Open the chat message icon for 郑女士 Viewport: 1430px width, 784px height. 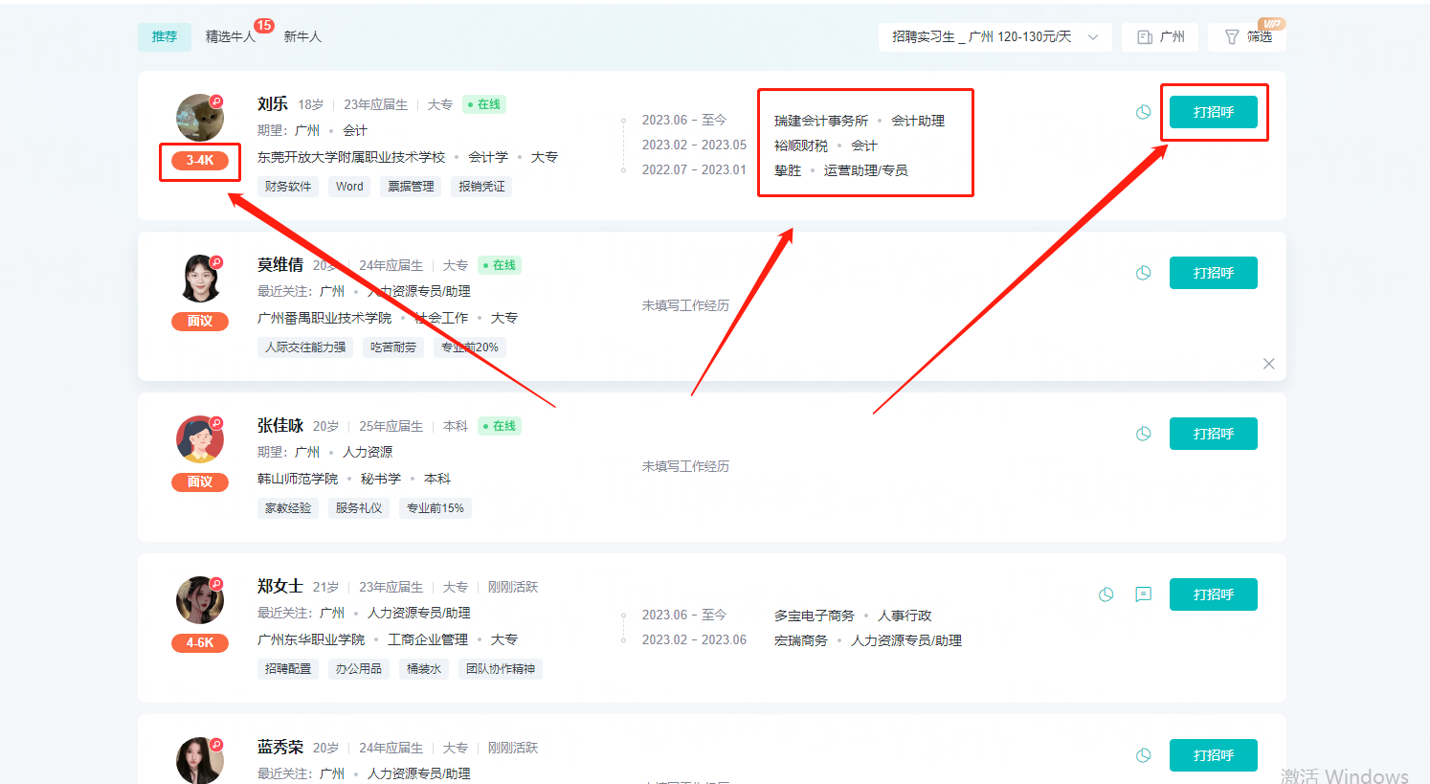point(1143,594)
